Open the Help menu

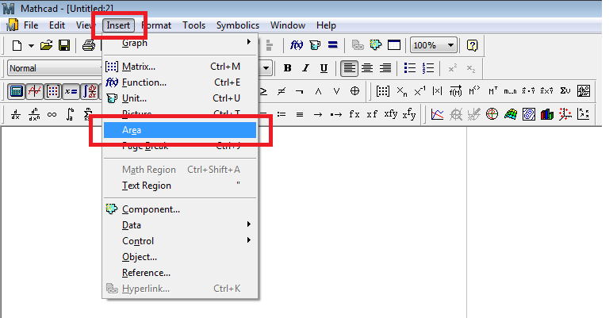tap(326, 25)
